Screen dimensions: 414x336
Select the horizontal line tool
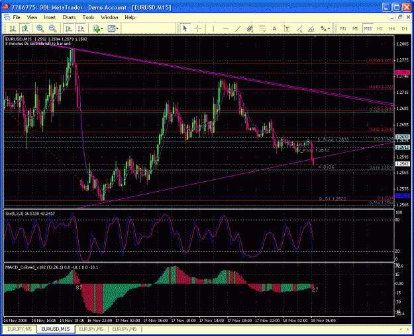tap(226, 28)
